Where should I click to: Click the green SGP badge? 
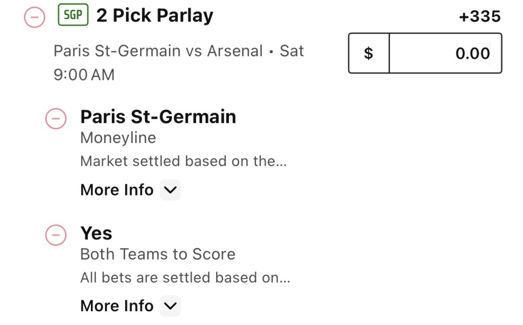73,15
